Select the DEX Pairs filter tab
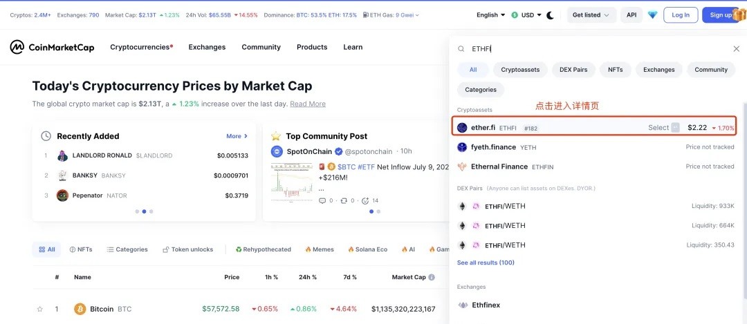Image resolution: width=747 pixels, height=324 pixels. 573,70
